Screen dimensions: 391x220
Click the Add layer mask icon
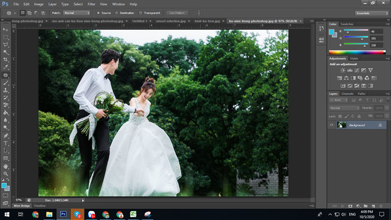pos(351,206)
